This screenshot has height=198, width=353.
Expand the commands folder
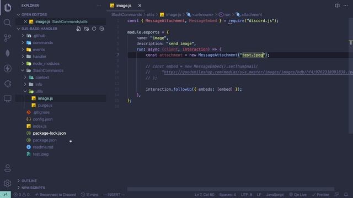[43, 43]
